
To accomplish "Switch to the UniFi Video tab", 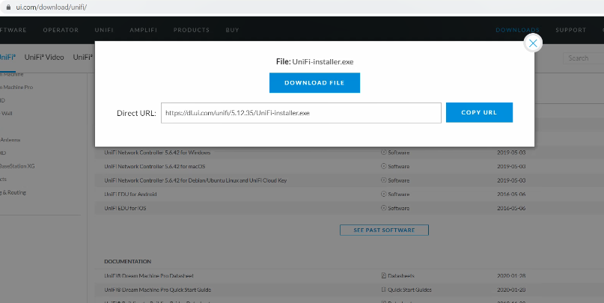I will 44,58.
